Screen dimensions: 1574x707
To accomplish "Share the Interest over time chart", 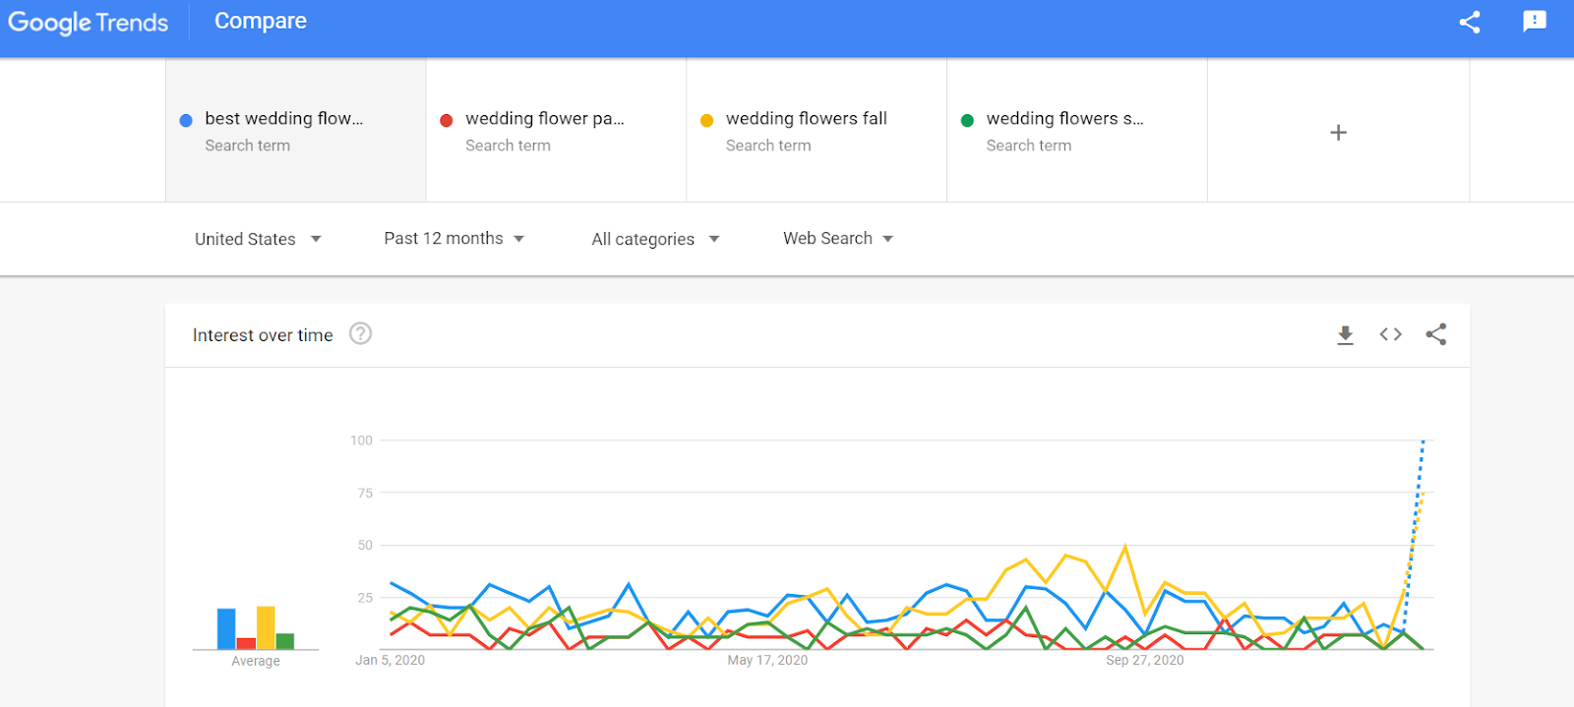I will point(1436,334).
